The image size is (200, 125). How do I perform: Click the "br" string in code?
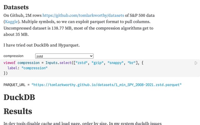[132, 63]
